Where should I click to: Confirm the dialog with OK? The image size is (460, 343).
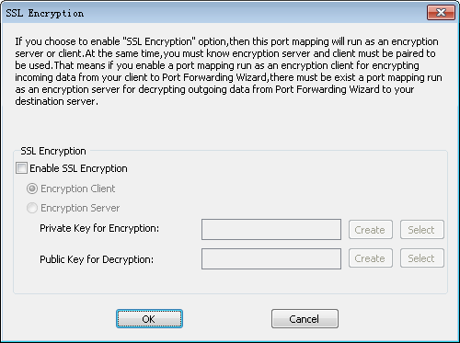[149, 319]
